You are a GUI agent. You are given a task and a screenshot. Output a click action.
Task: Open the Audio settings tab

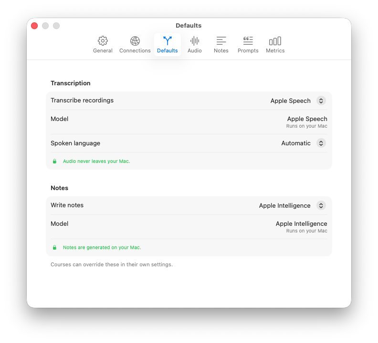click(x=195, y=45)
